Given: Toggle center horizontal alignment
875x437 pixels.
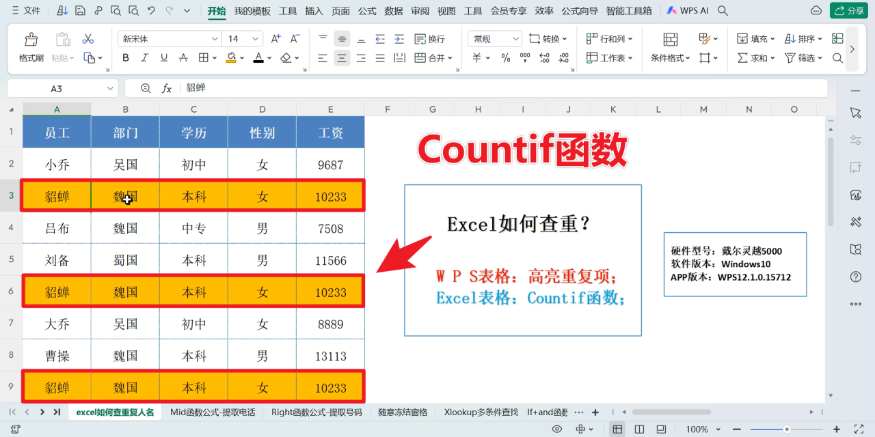Looking at the screenshot, I should click(x=342, y=58).
